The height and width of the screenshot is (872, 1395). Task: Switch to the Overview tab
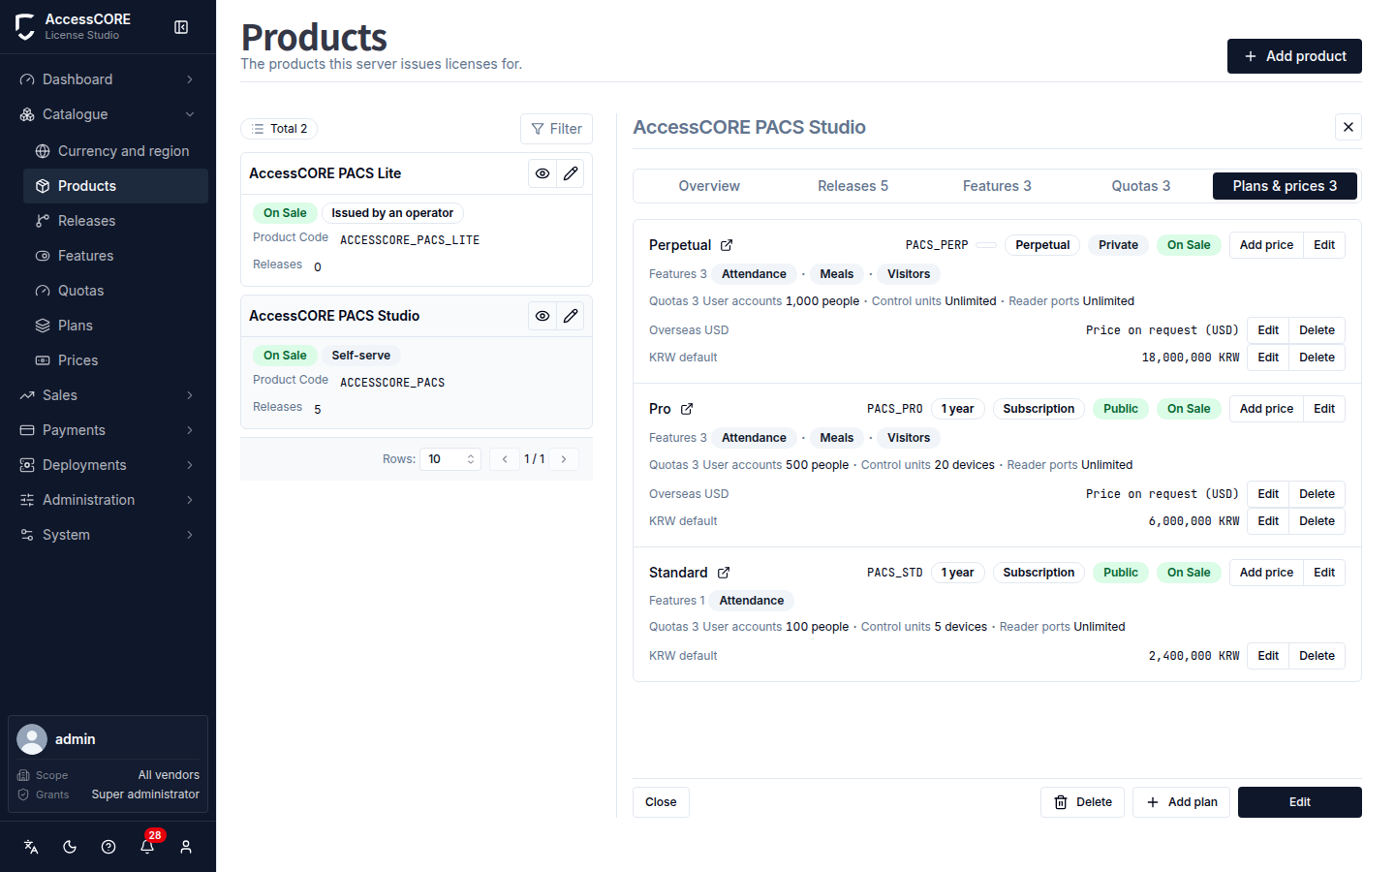709,186
